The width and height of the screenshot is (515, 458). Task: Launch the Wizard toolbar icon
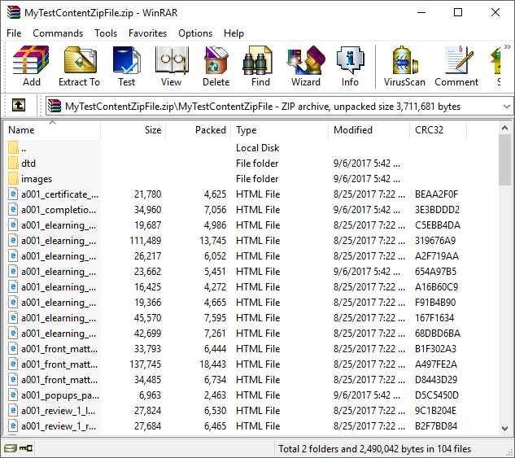pyautogui.click(x=305, y=66)
